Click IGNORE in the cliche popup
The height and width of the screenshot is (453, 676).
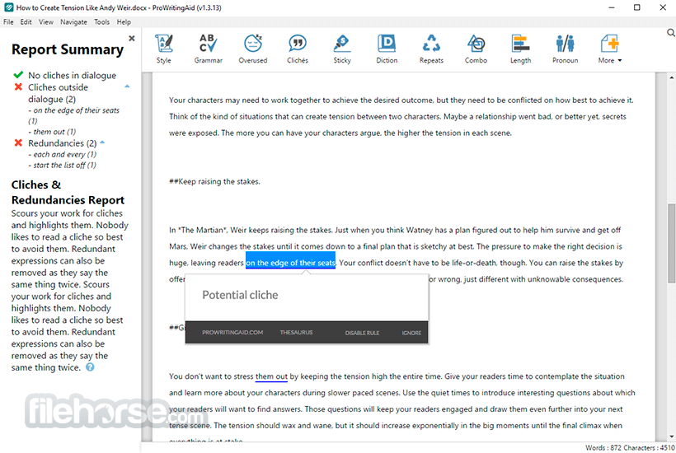[411, 333]
